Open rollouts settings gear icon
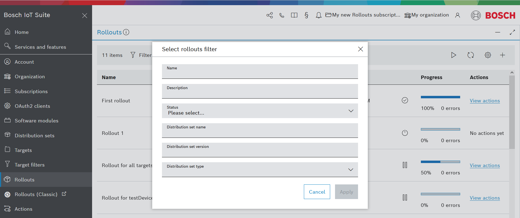This screenshot has width=520, height=218. (487, 55)
